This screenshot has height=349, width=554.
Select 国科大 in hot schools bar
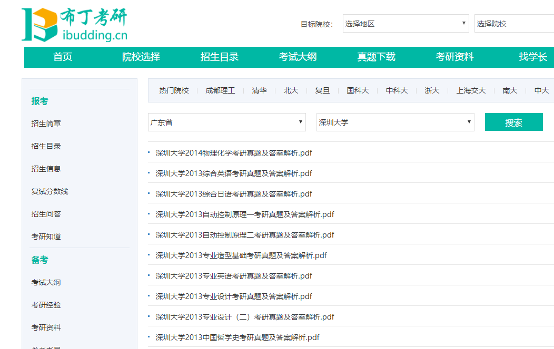358,90
